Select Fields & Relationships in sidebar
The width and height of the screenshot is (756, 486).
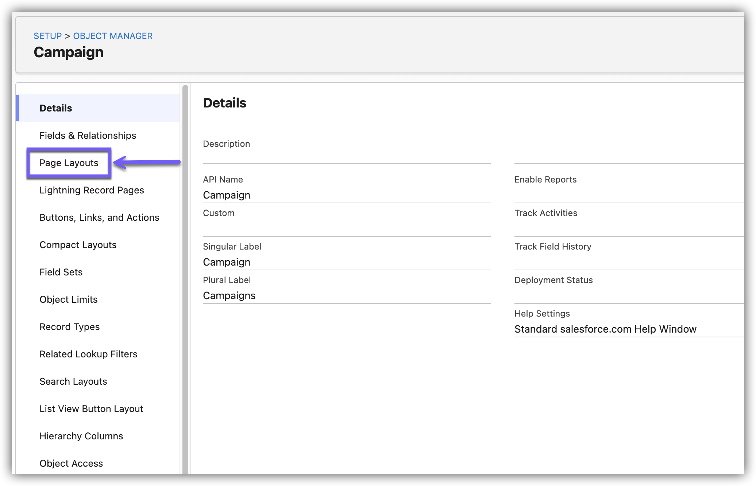88,136
